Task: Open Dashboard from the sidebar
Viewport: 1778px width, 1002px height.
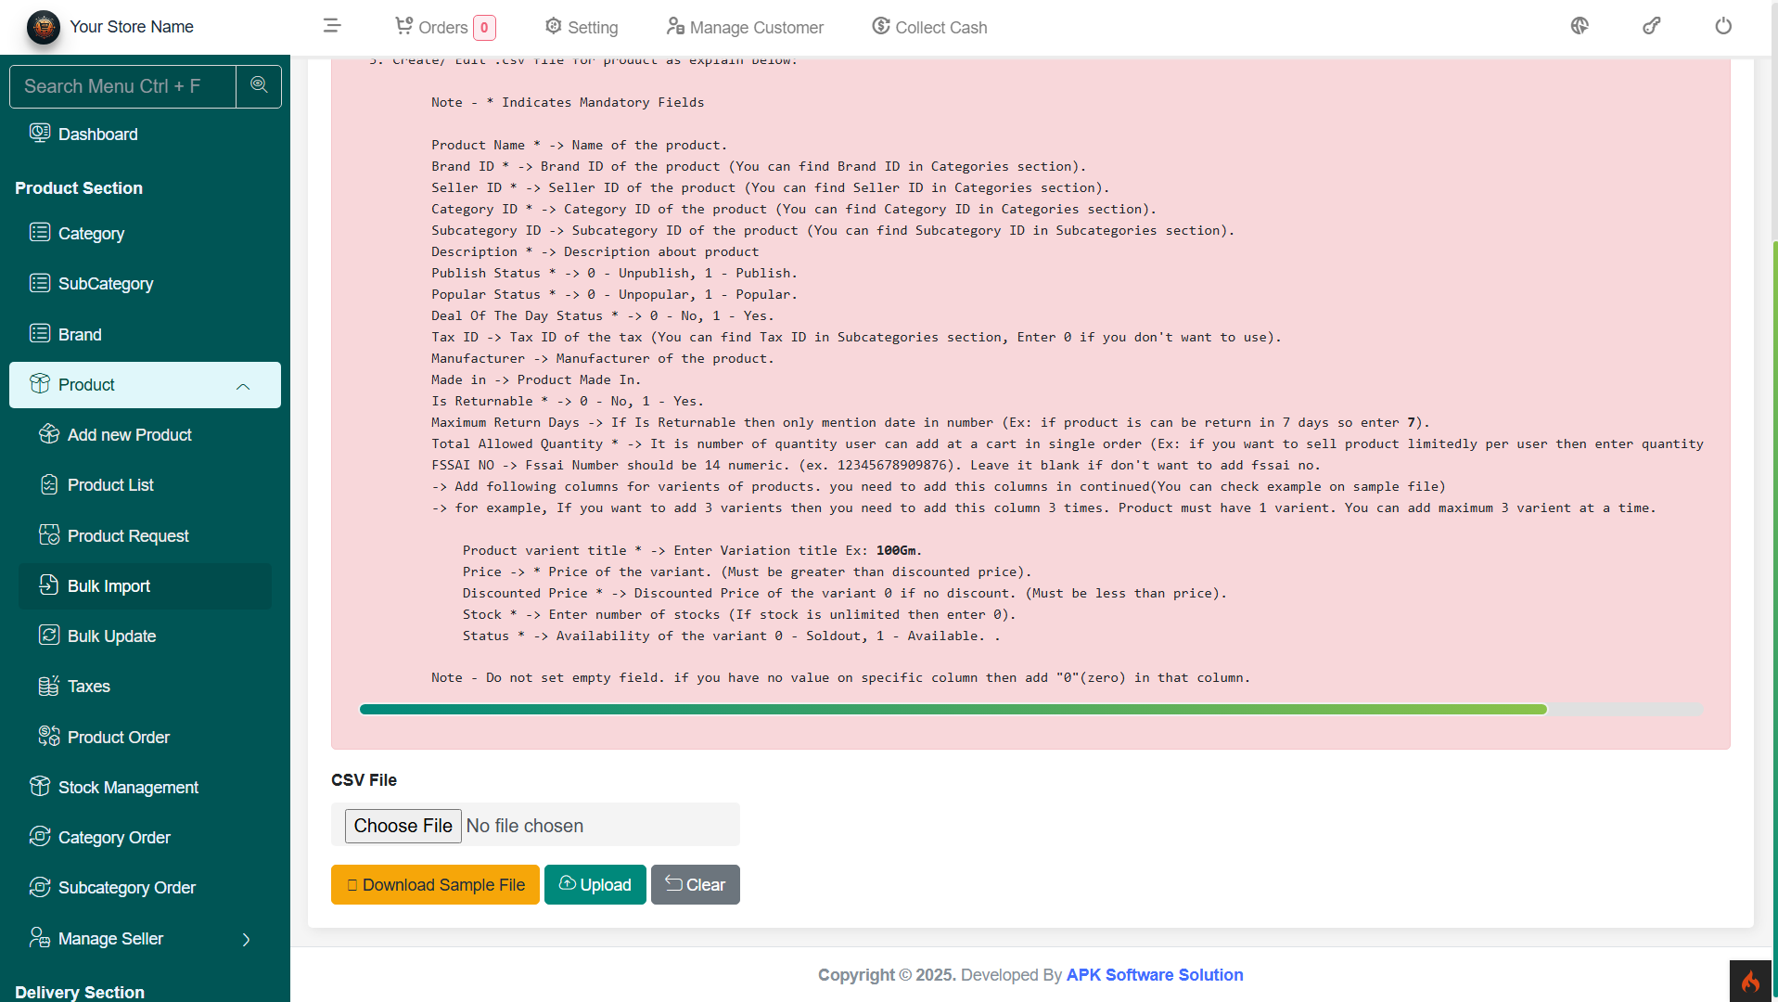Action: click(x=97, y=135)
